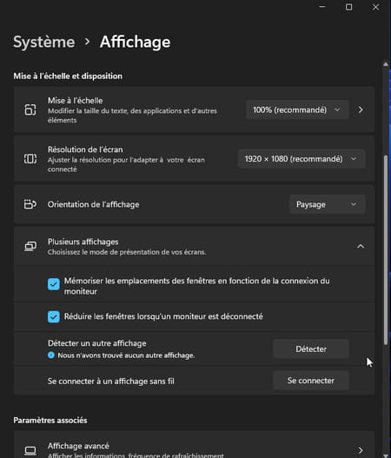Click the laptop icon beside Affichage avancé
The image size is (391, 458).
[30, 450]
